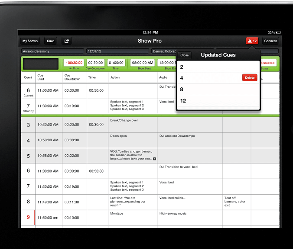Select updated cue 2 in list
The height and width of the screenshot is (249, 293).
tap(218, 66)
